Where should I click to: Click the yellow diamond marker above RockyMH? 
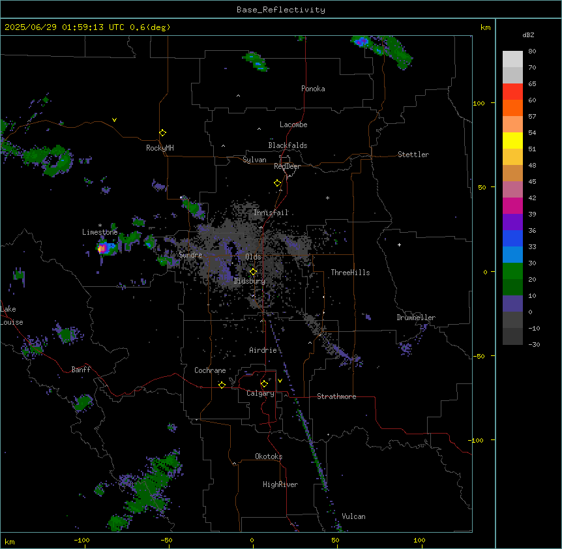[x=162, y=132]
